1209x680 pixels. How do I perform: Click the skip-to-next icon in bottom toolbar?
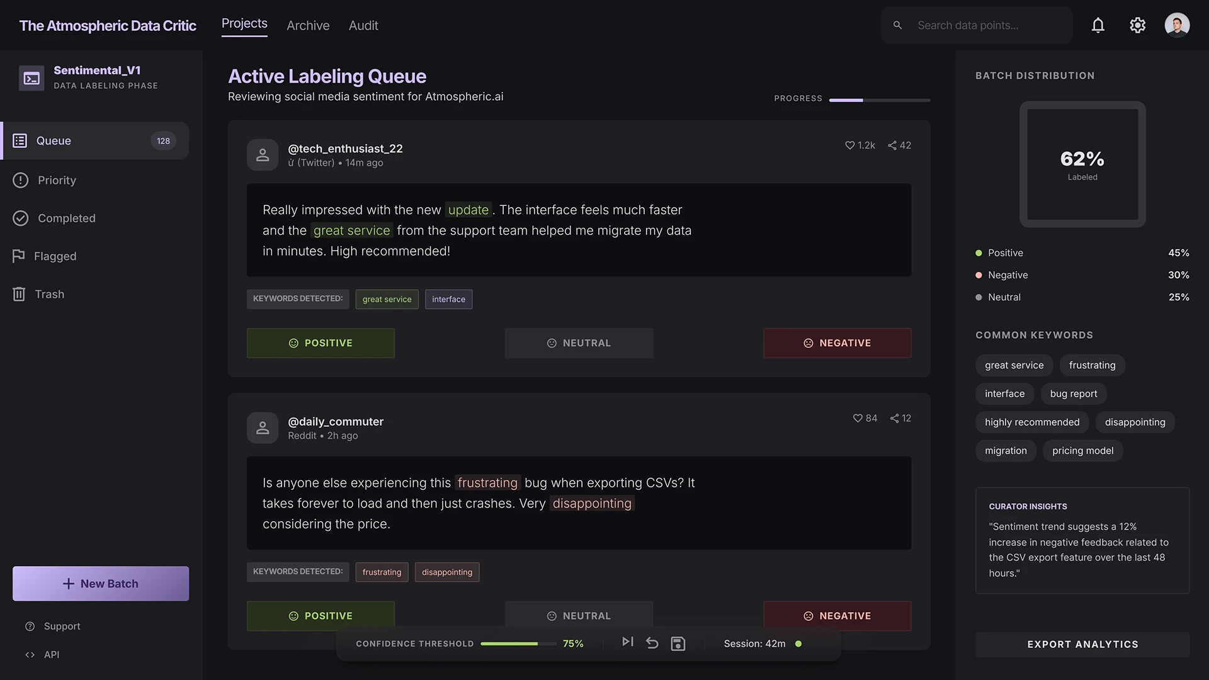[x=627, y=642]
